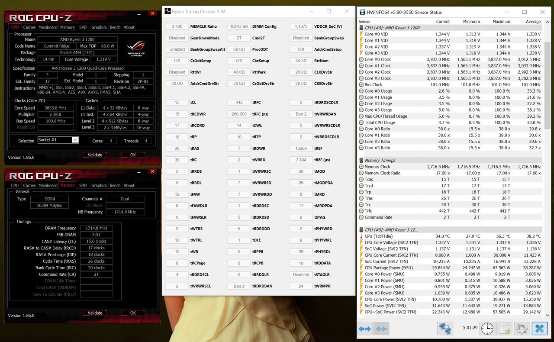Screen dimensions: 554x342
Task: Click the VDDCR_SoC value field 1,1375
Action: coord(301,26)
